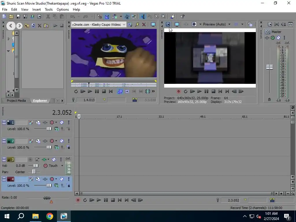
Task: Click track 1 Level slider handle
Action: 49,129
